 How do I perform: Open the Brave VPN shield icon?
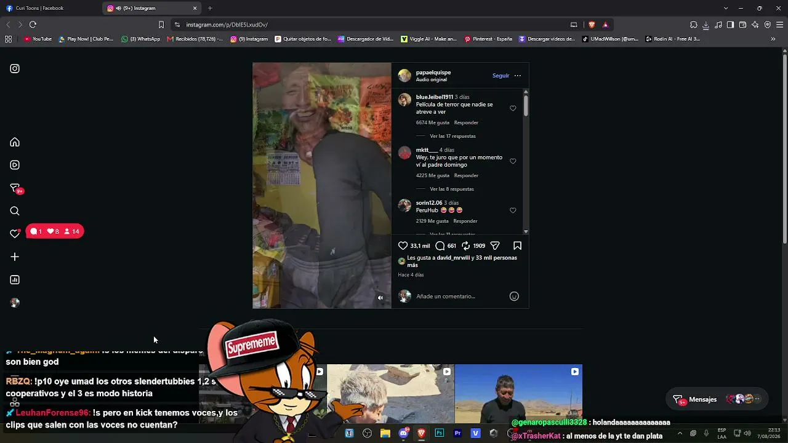pos(768,25)
